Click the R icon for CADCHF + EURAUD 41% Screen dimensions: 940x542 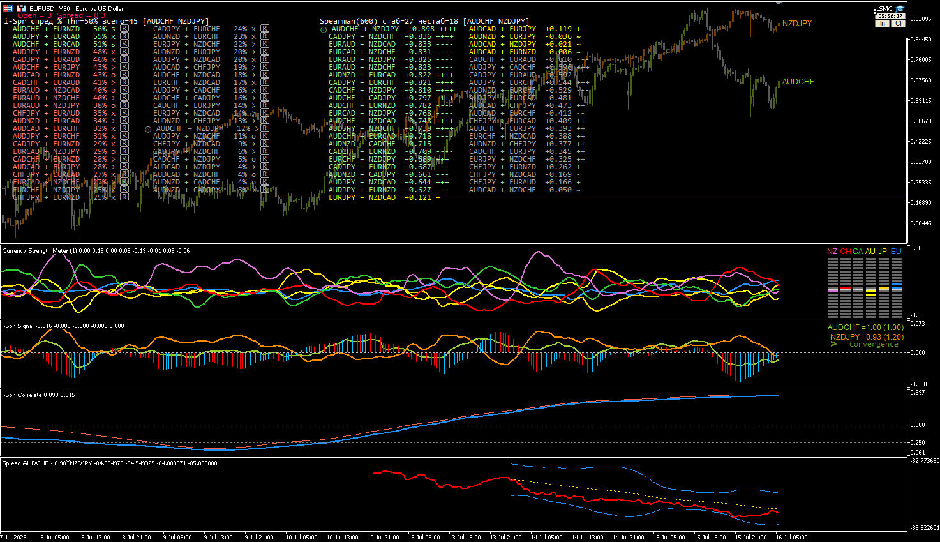(124, 82)
